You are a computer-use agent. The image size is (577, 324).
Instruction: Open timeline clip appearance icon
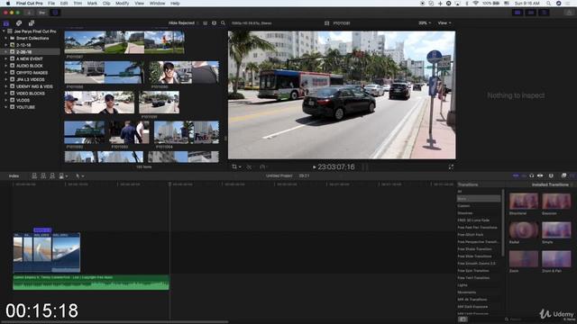551,176
